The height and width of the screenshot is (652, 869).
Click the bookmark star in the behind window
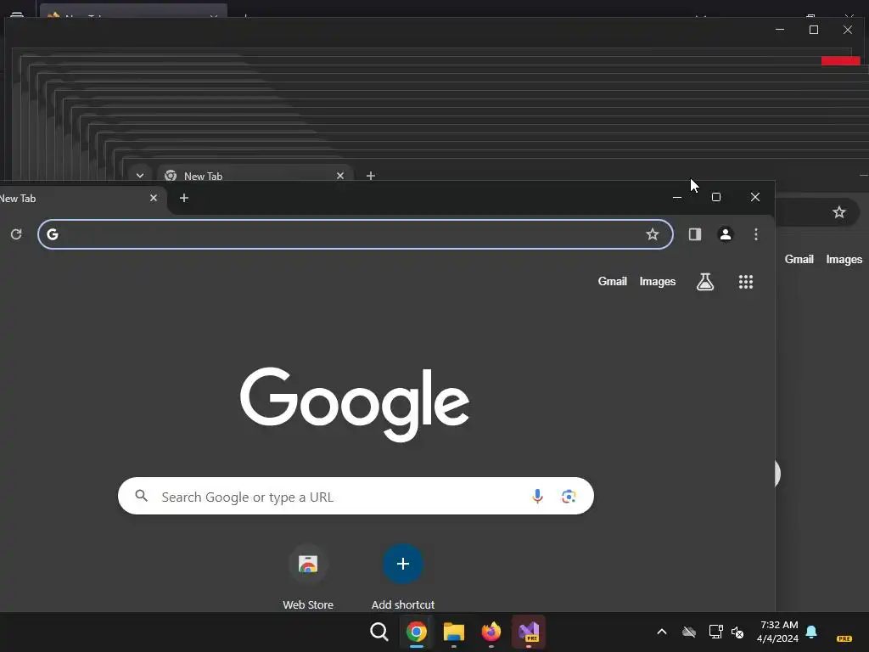click(x=839, y=212)
